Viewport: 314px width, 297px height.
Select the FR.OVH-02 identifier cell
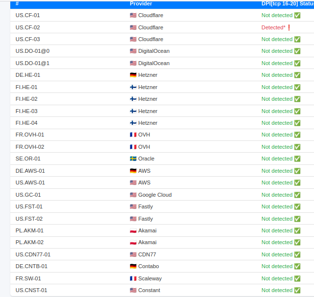[30, 147]
